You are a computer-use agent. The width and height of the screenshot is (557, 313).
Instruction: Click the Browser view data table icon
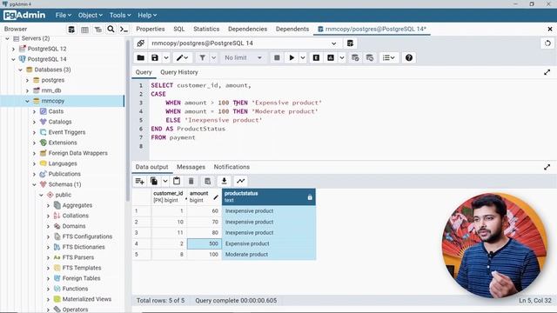pos(84,29)
